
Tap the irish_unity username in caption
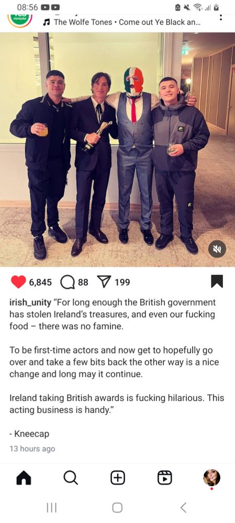pos(30,302)
